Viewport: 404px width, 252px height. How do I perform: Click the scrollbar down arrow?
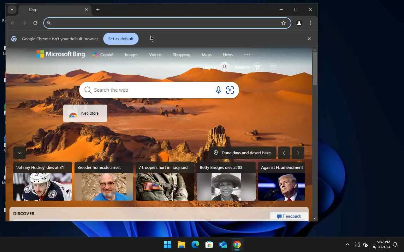[x=315, y=218]
